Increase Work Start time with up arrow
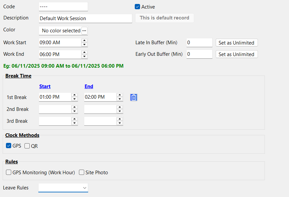This screenshot has width=289, height=197. pos(85,41)
